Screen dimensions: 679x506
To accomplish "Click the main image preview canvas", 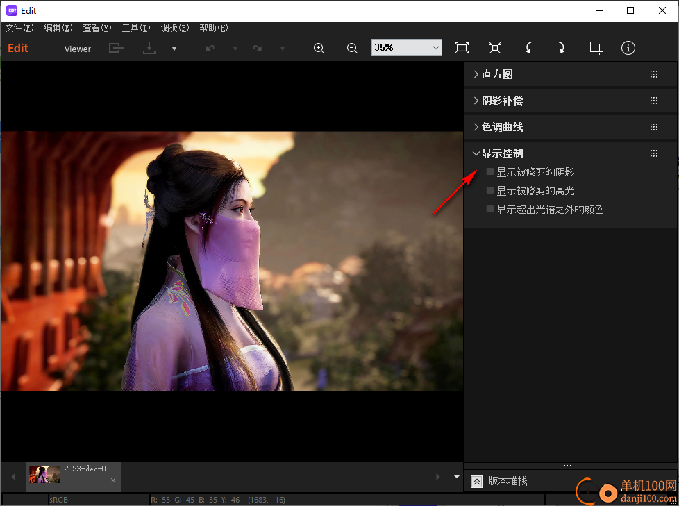I will click(232, 262).
